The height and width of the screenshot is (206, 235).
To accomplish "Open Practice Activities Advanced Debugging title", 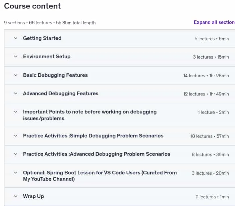I will (97, 154).
